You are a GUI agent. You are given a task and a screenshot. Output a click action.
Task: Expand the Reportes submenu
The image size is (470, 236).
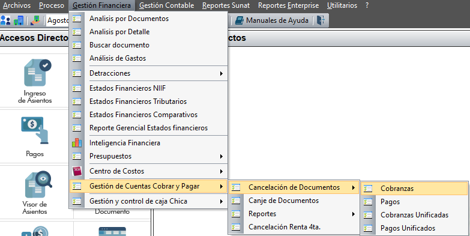[x=294, y=214]
